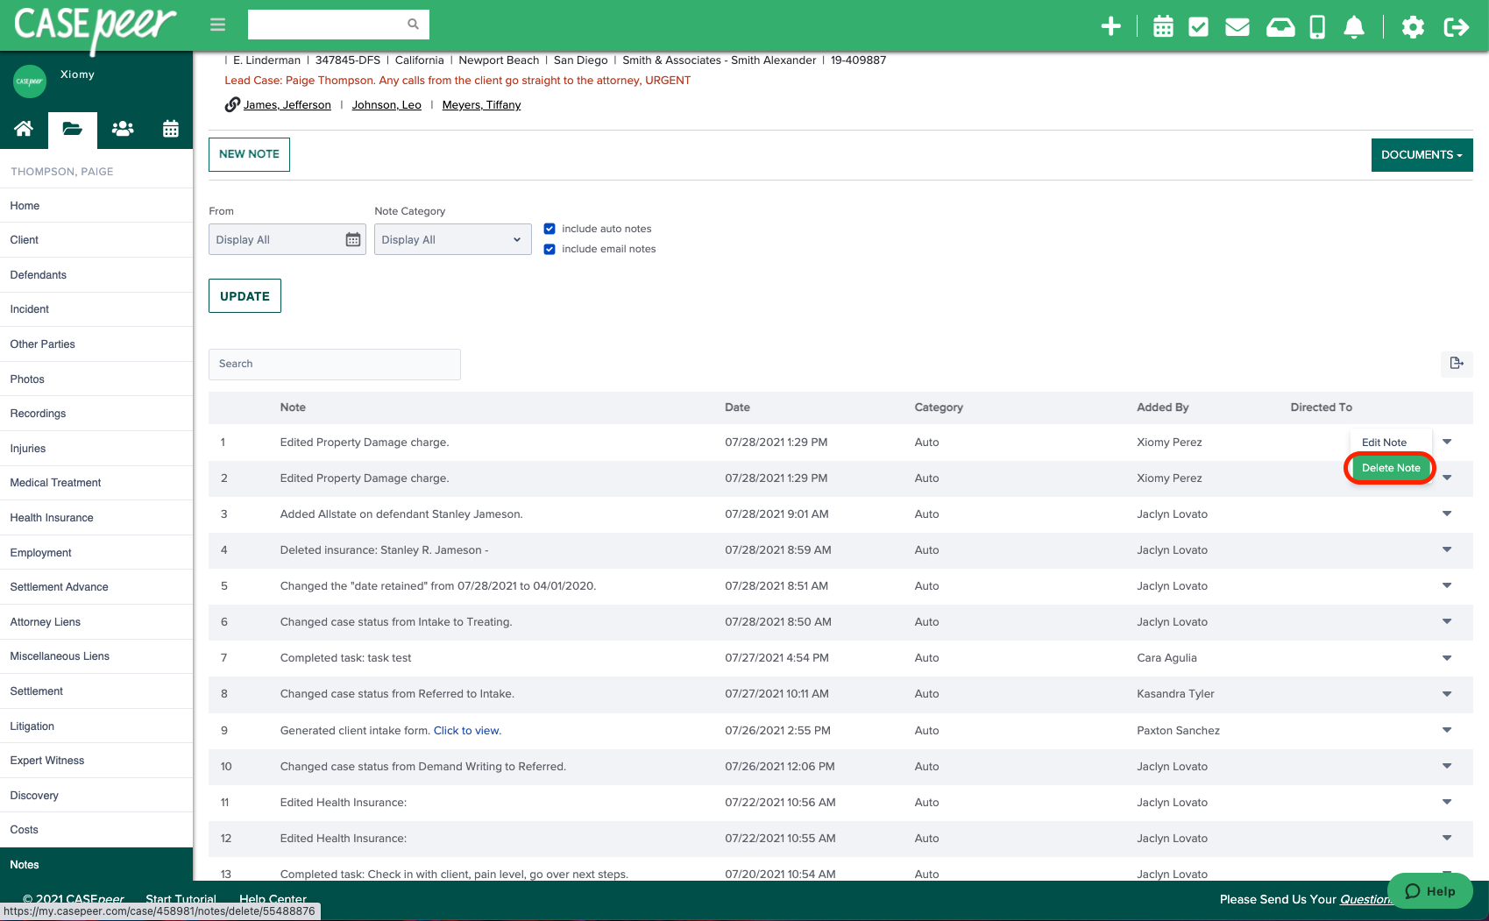Click the notes search input field
The image size is (1489, 921).
334,364
